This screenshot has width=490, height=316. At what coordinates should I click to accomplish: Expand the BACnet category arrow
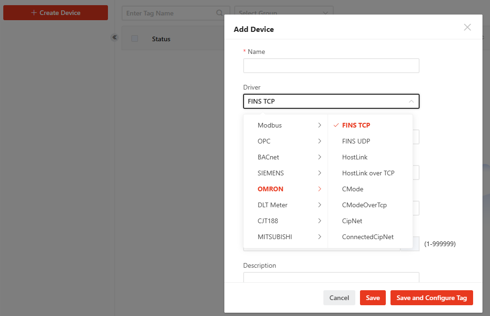(319, 157)
